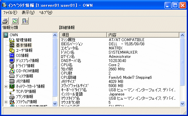The height and width of the screenshot is (116, 188).
Task: Select CD-ROM情報 tree label
Action: (x=27, y=71)
